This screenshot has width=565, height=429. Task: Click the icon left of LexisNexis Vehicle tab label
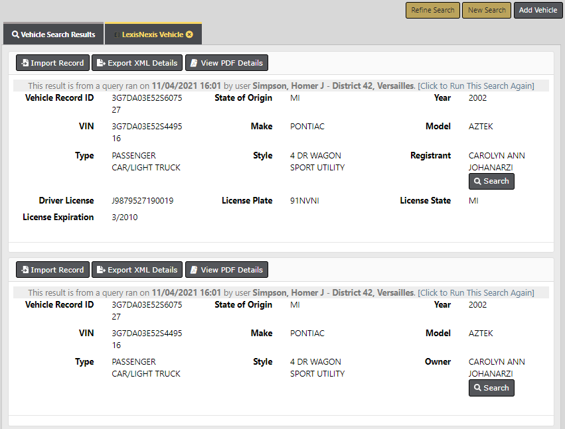pos(116,34)
